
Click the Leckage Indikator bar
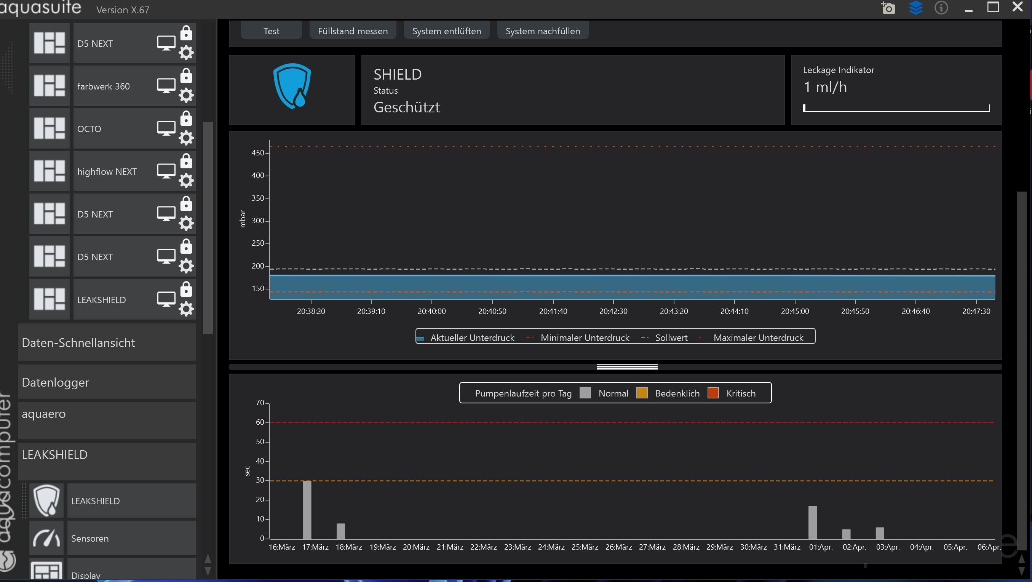click(x=896, y=108)
